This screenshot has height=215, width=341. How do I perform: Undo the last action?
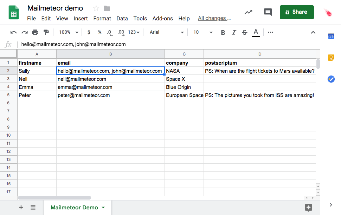13,32
